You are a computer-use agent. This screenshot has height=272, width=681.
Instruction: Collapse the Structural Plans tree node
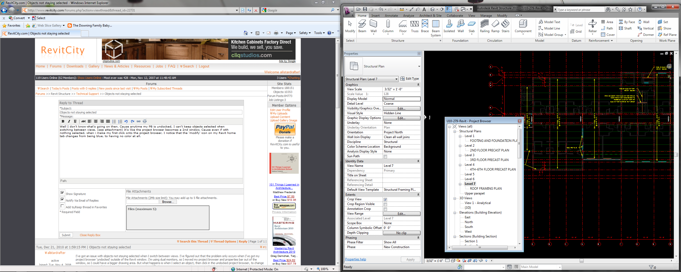[x=455, y=131]
